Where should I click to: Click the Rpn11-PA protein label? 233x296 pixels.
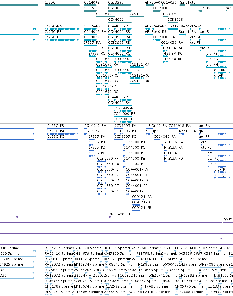(188, 131)
